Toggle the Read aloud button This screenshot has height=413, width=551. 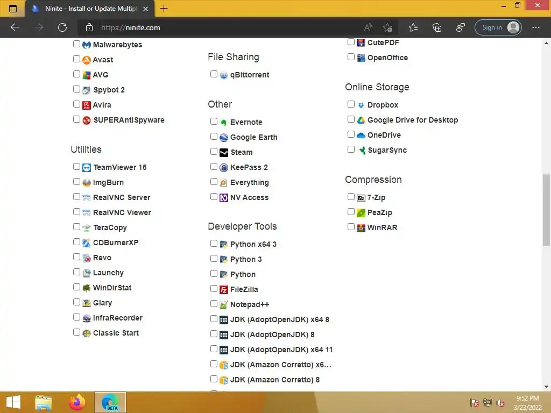click(368, 27)
